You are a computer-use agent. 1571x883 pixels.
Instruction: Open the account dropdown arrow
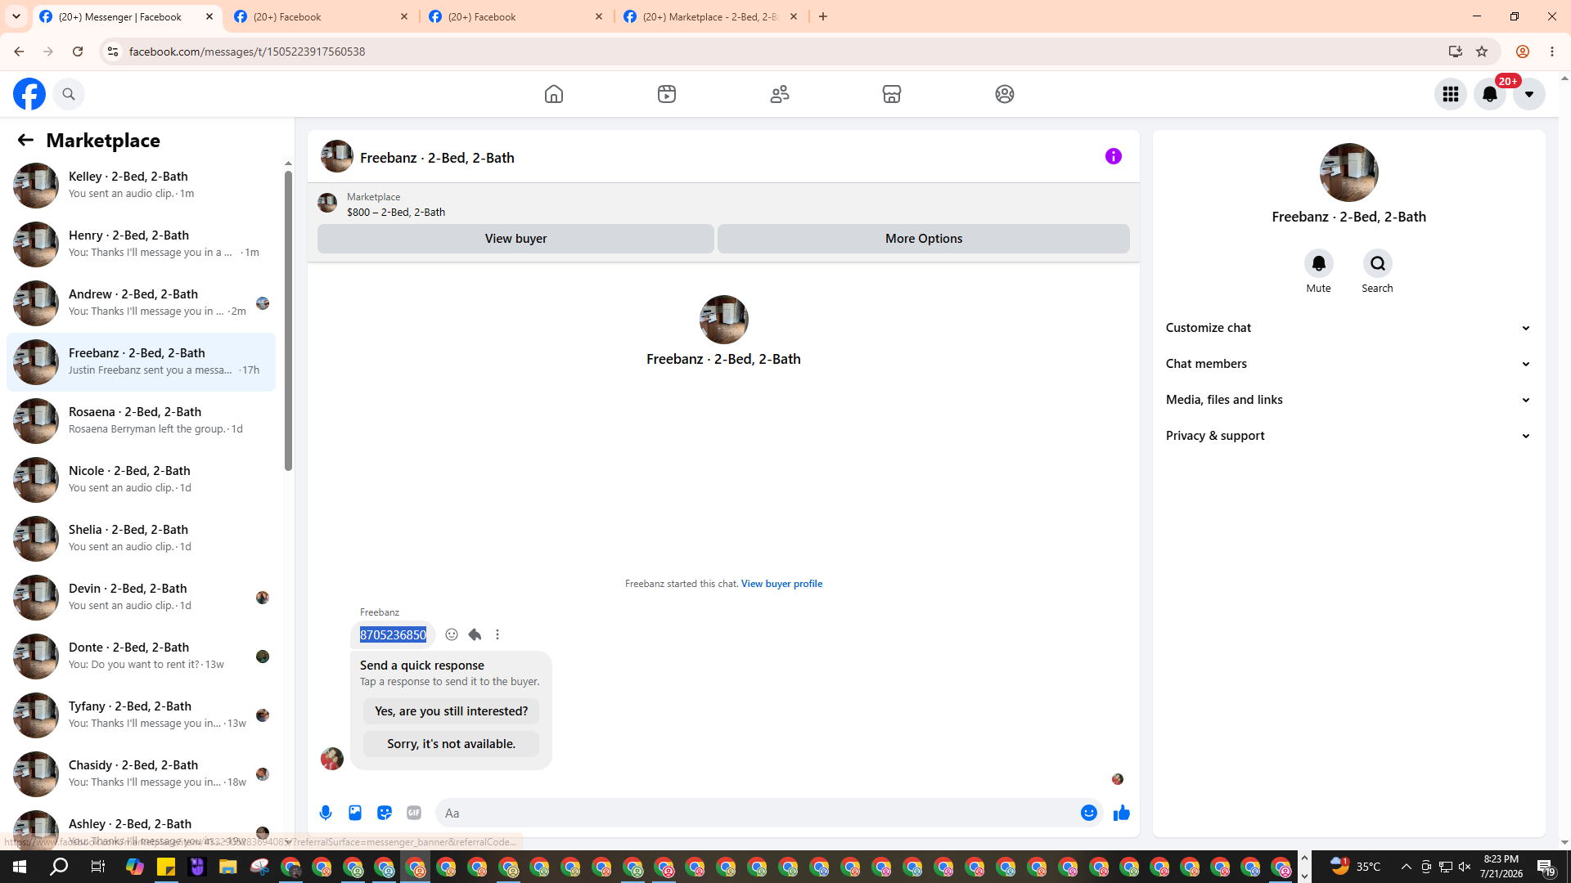click(x=1529, y=94)
